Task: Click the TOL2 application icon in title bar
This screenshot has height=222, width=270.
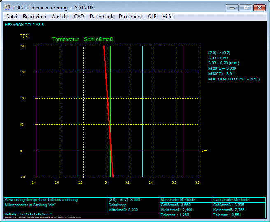Action: pyautogui.click(x=7, y=7)
